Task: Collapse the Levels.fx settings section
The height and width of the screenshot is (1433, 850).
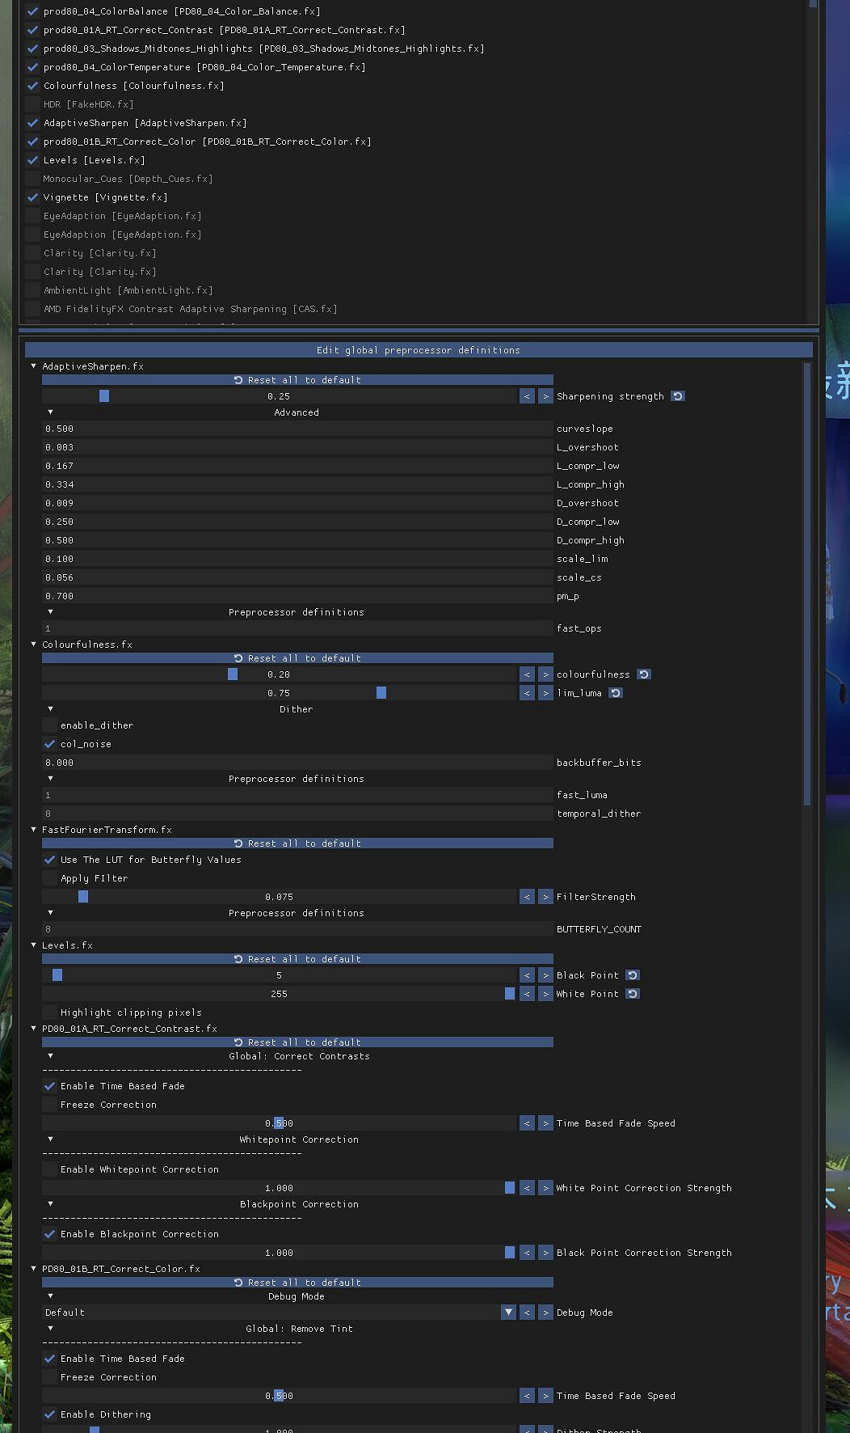Action: pyautogui.click(x=34, y=945)
